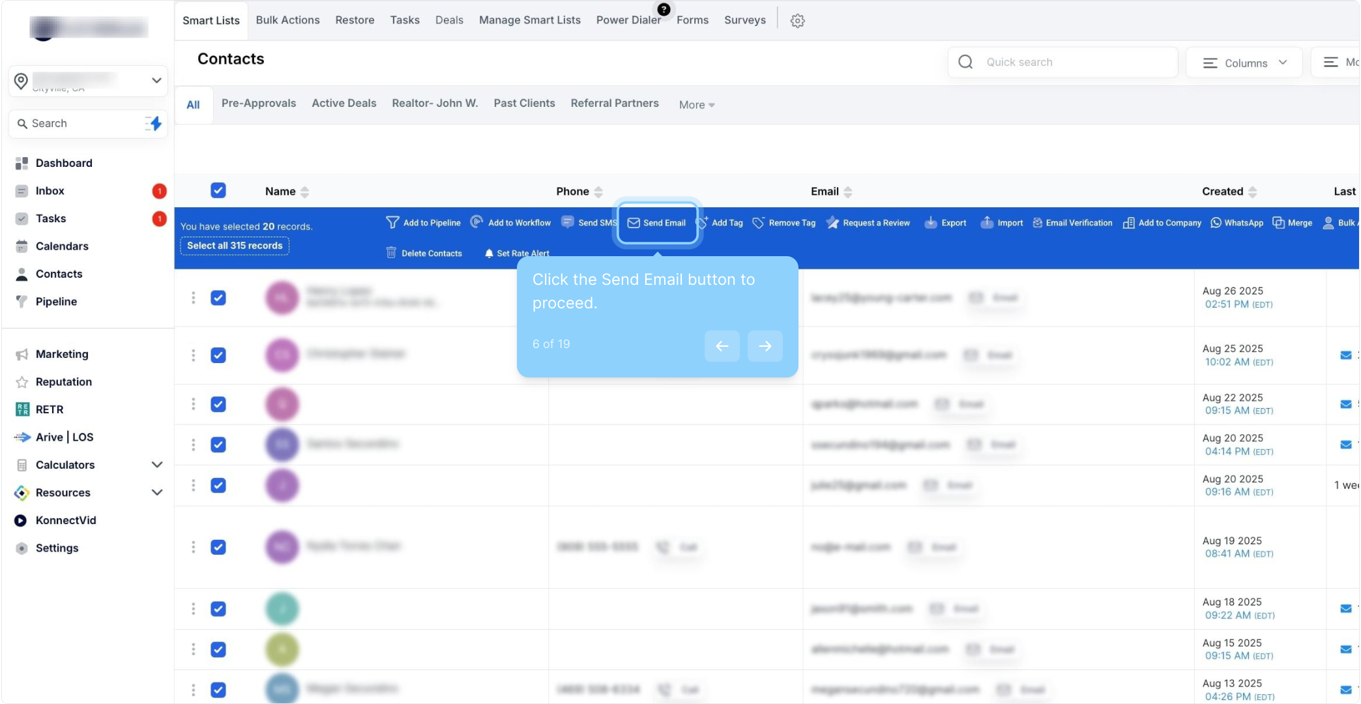
Task: Click the Set Rate Alert bell
Action: point(489,254)
